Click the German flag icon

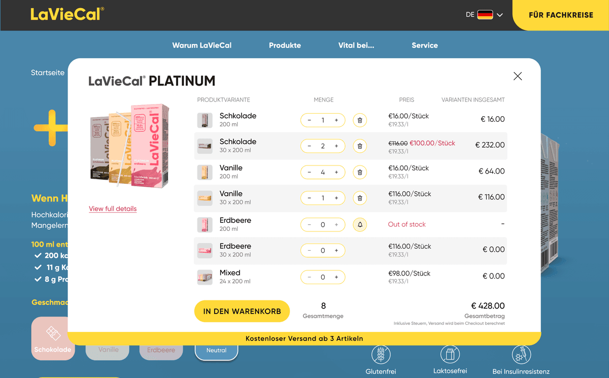click(x=485, y=14)
